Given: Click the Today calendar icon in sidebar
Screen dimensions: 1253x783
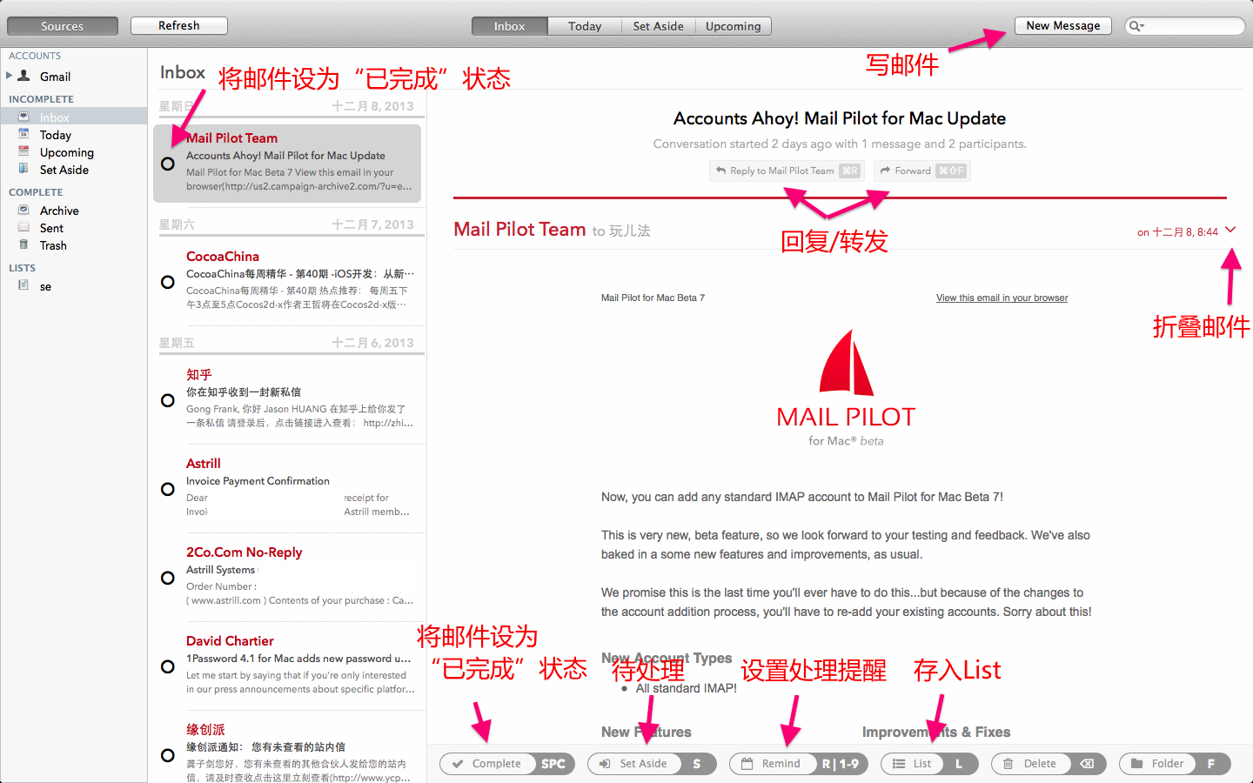Looking at the screenshot, I should 23,134.
